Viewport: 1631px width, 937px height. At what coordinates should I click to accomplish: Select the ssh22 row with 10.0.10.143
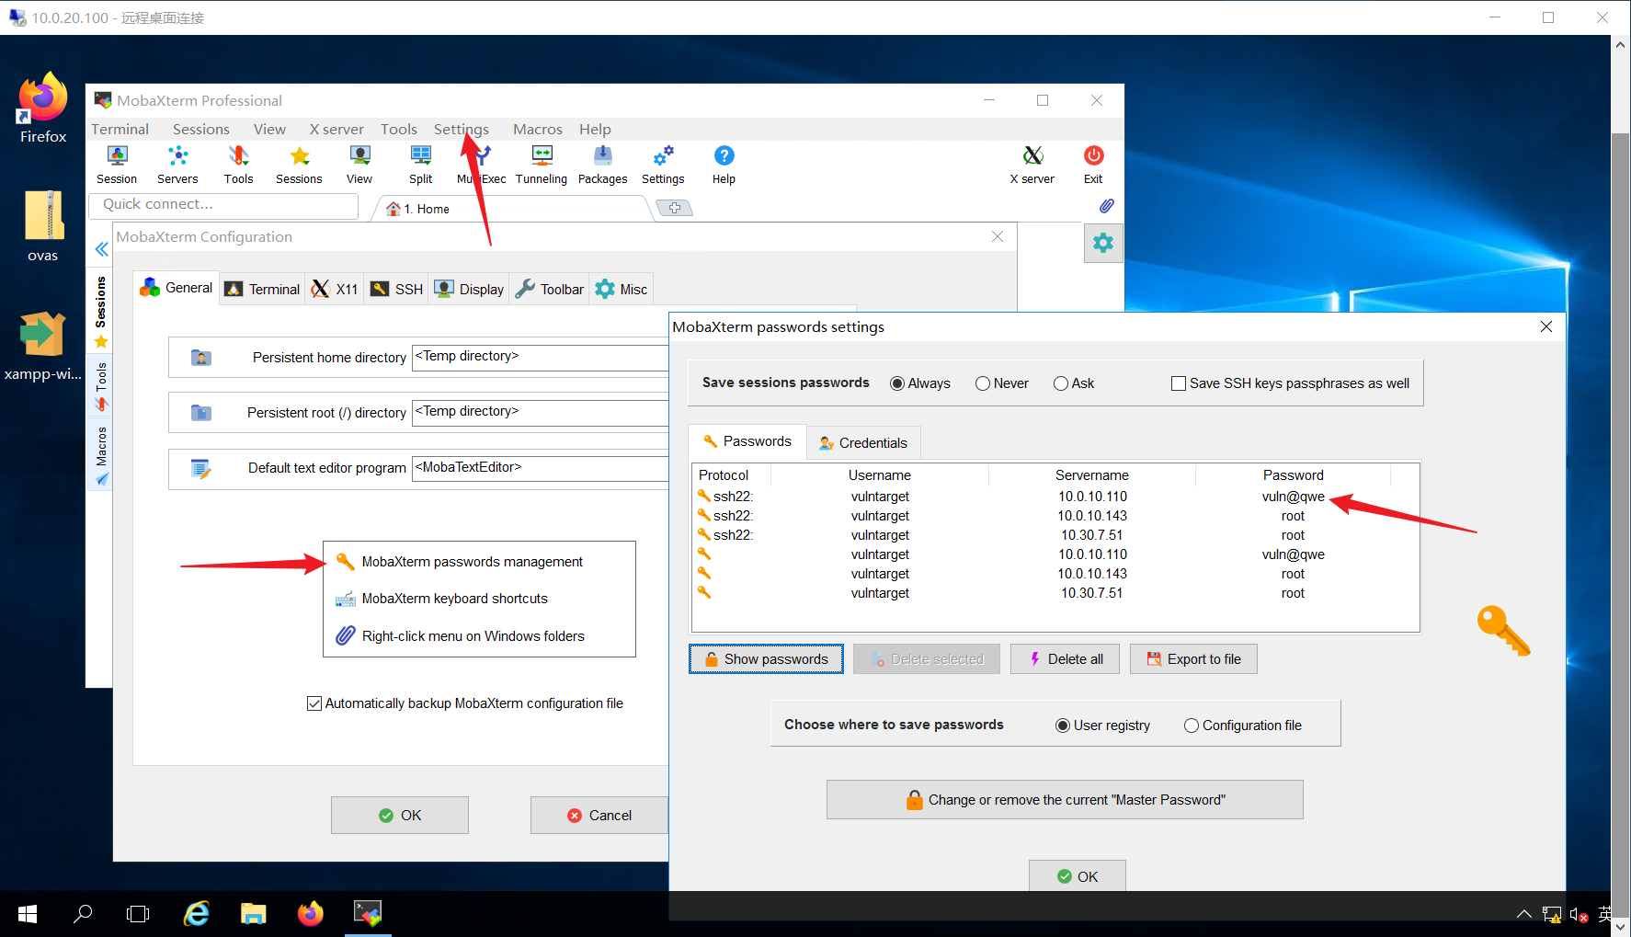point(1055,516)
